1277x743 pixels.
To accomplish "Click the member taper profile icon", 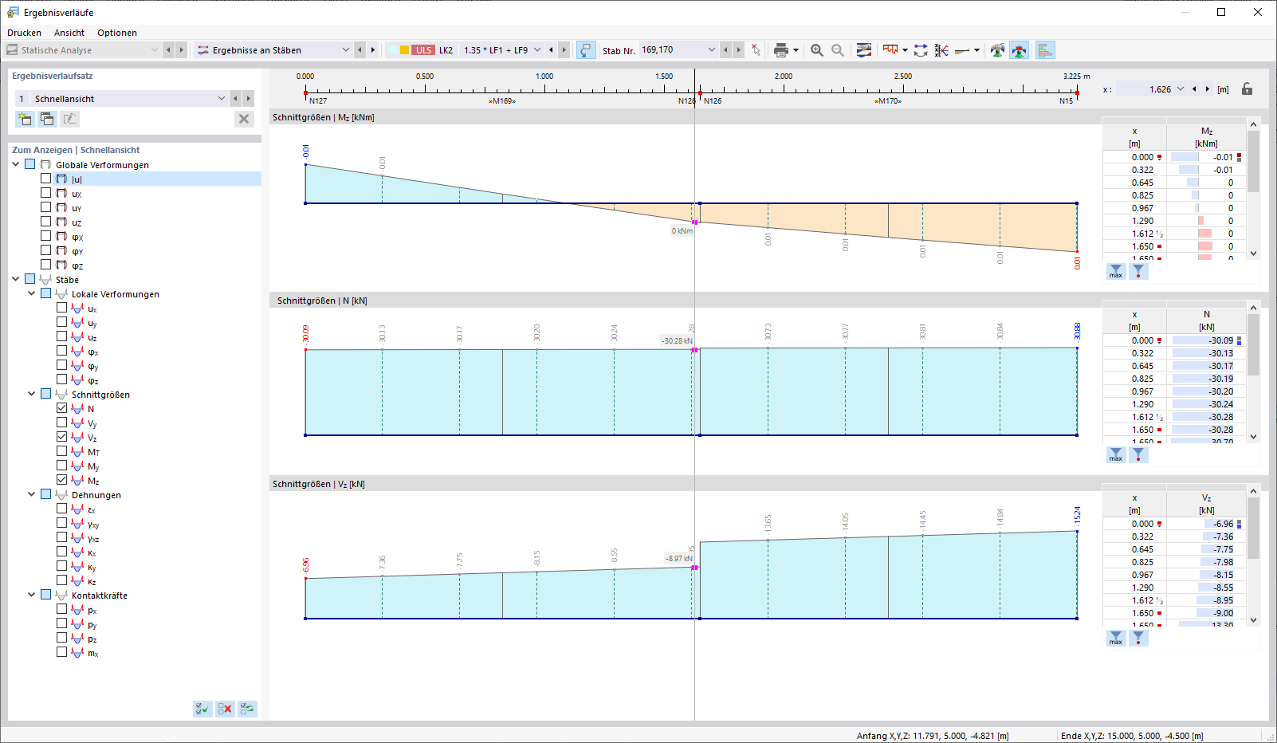I will [x=962, y=50].
